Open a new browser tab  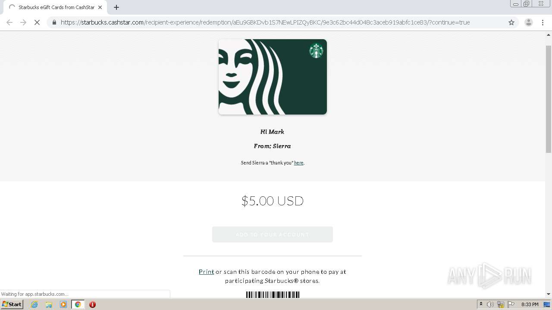coord(116,7)
